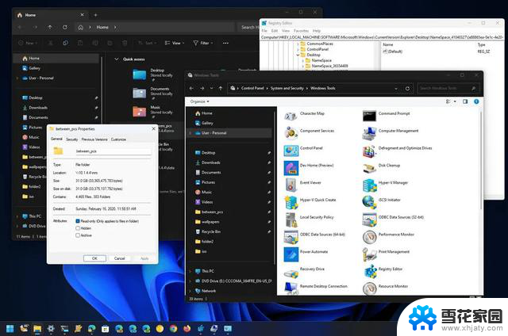This screenshot has height=336, width=508.
Task: Open recent locations dropdown in Windows Tools
Action: [212, 88]
